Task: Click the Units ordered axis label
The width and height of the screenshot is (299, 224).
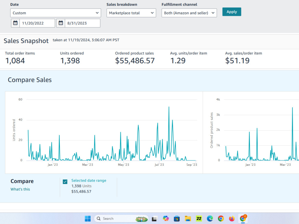Action: point(14,130)
